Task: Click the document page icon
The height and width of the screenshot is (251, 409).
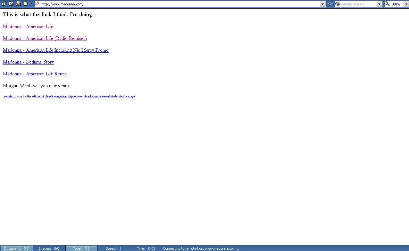Action: [26, 4]
